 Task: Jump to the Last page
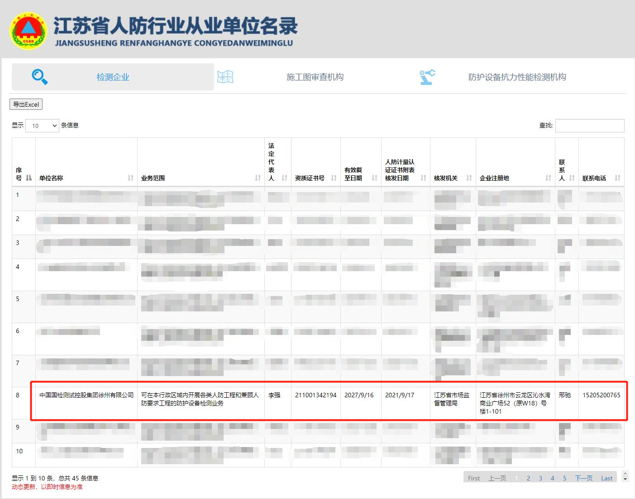pos(606,478)
